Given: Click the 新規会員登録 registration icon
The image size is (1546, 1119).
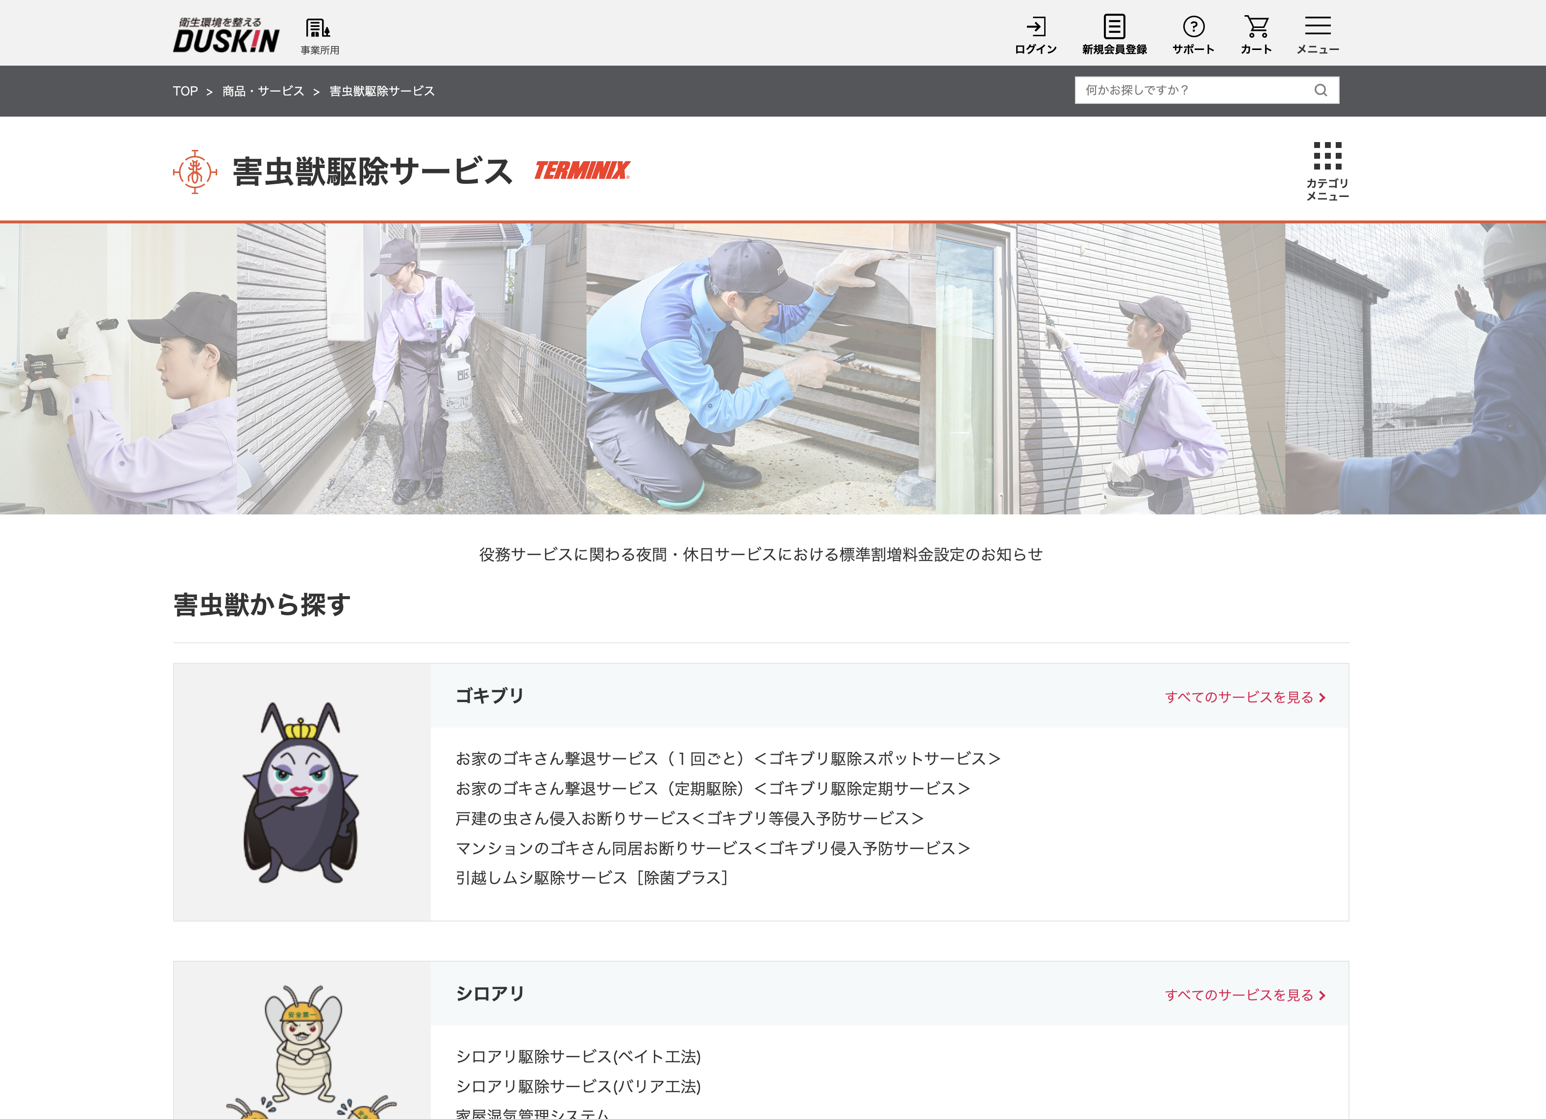Looking at the screenshot, I should (x=1113, y=32).
